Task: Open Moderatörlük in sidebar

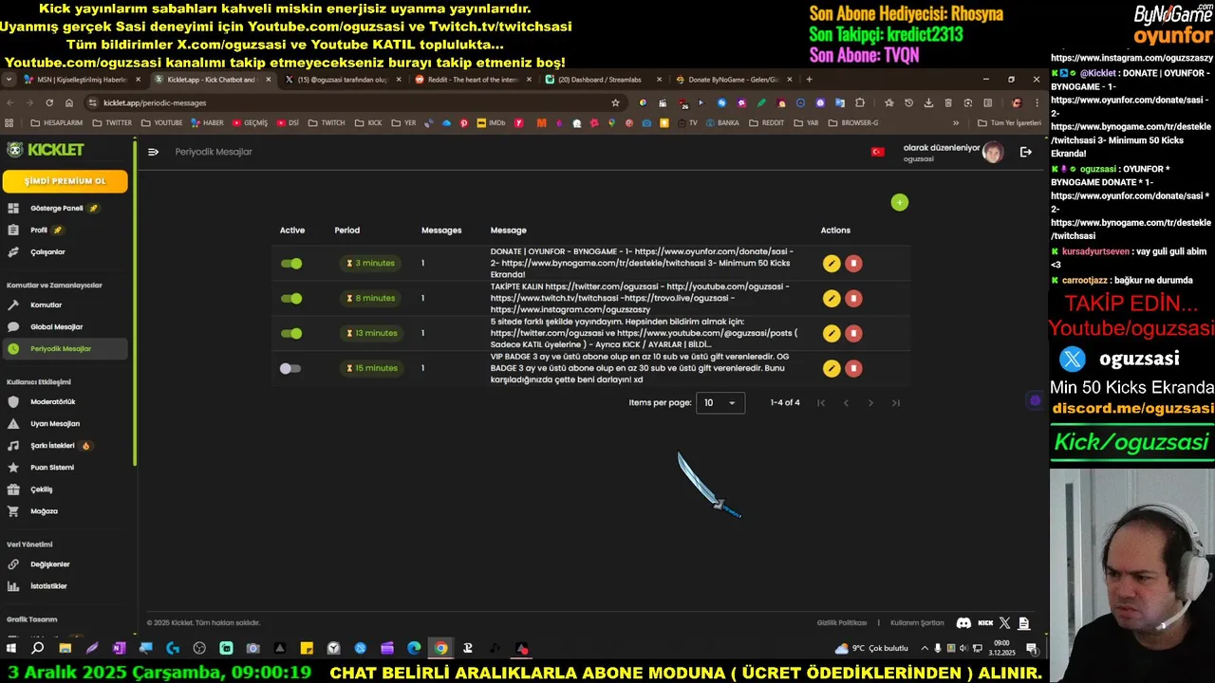Action: click(x=65, y=401)
